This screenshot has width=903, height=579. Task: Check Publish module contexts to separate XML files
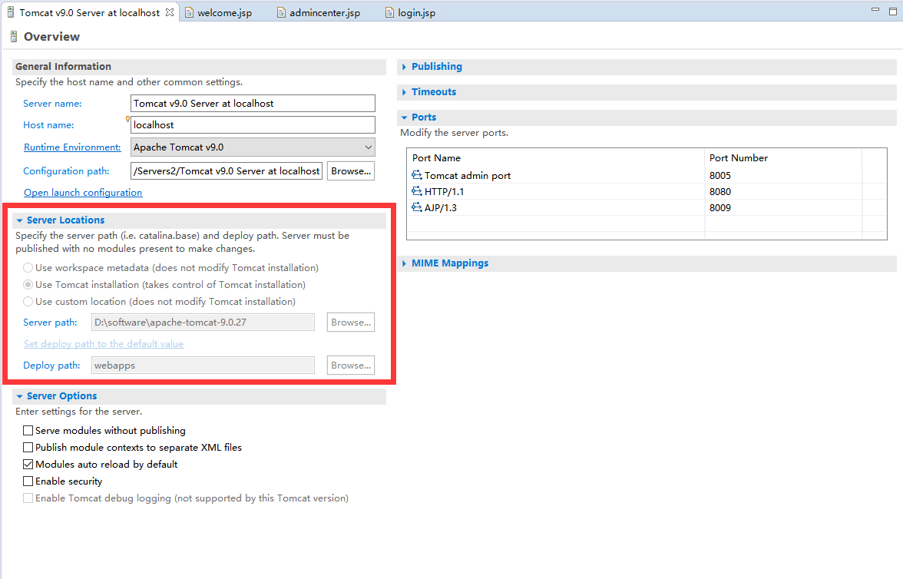[x=28, y=447]
